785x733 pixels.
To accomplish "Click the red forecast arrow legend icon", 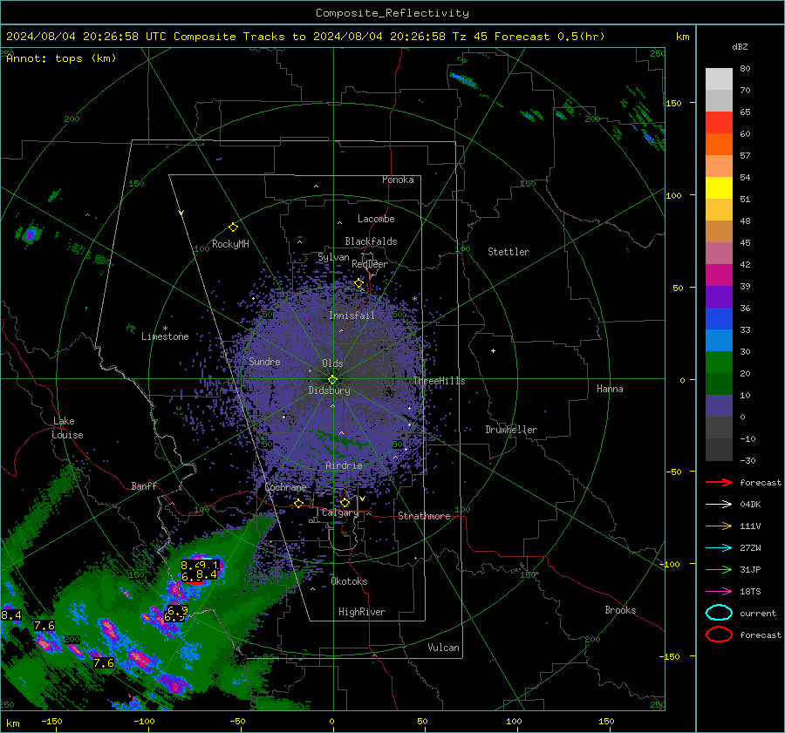I will click(x=719, y=482).
